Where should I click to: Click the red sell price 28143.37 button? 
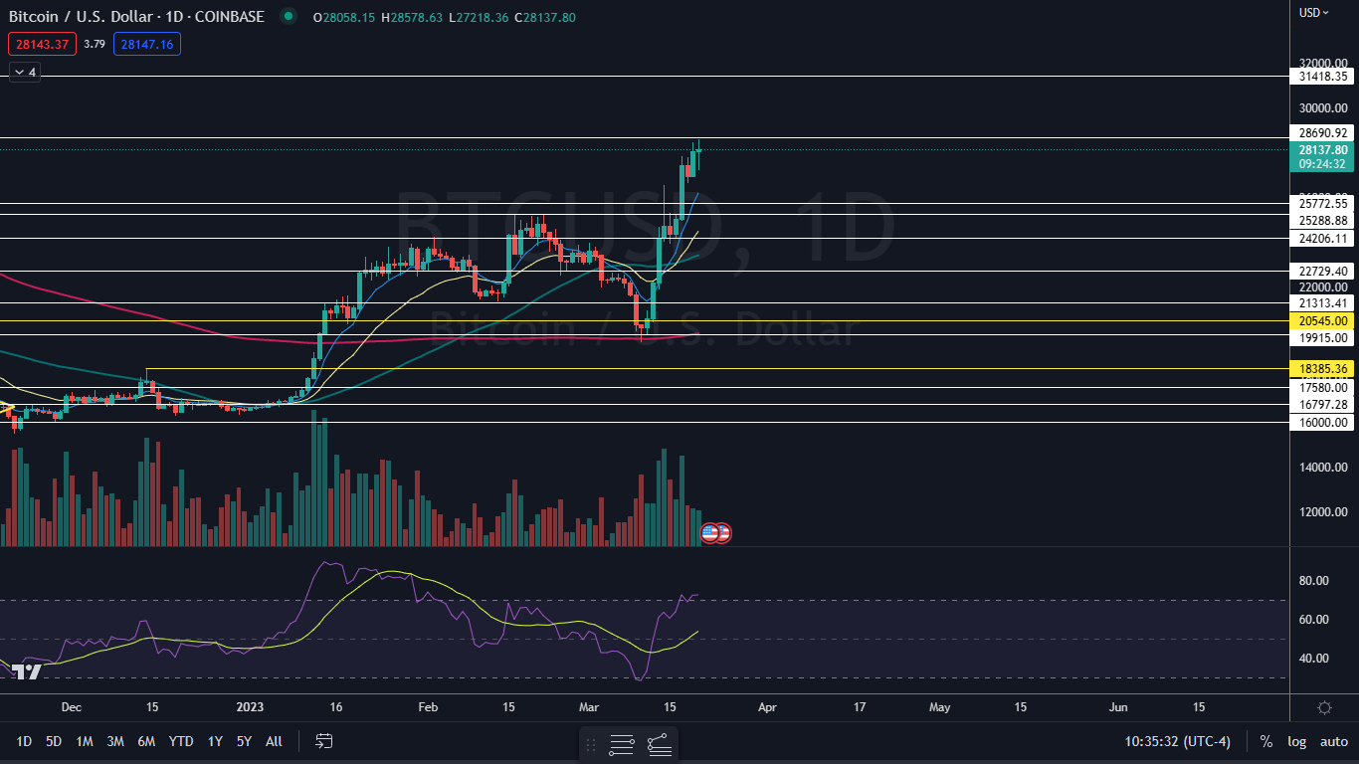coord(42,44)
